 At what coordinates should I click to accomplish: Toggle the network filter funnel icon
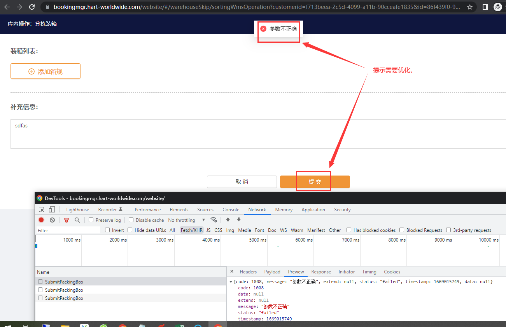(x=67, y=220)
